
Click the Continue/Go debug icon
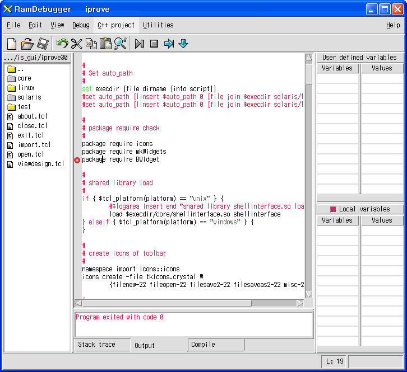140,44
